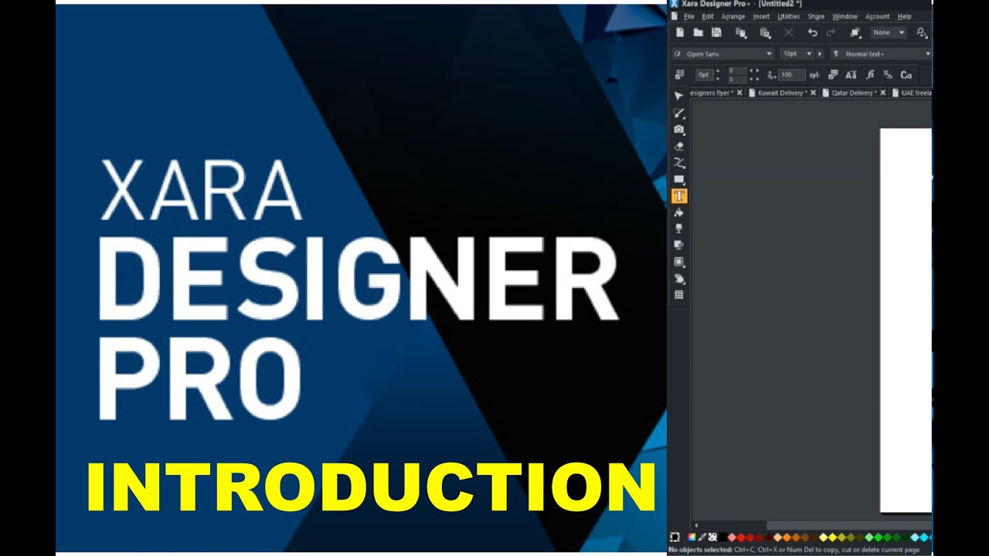Pick the bright red color swatch
This screenshot has height=556, width=989.
click(x=740, y=537)
